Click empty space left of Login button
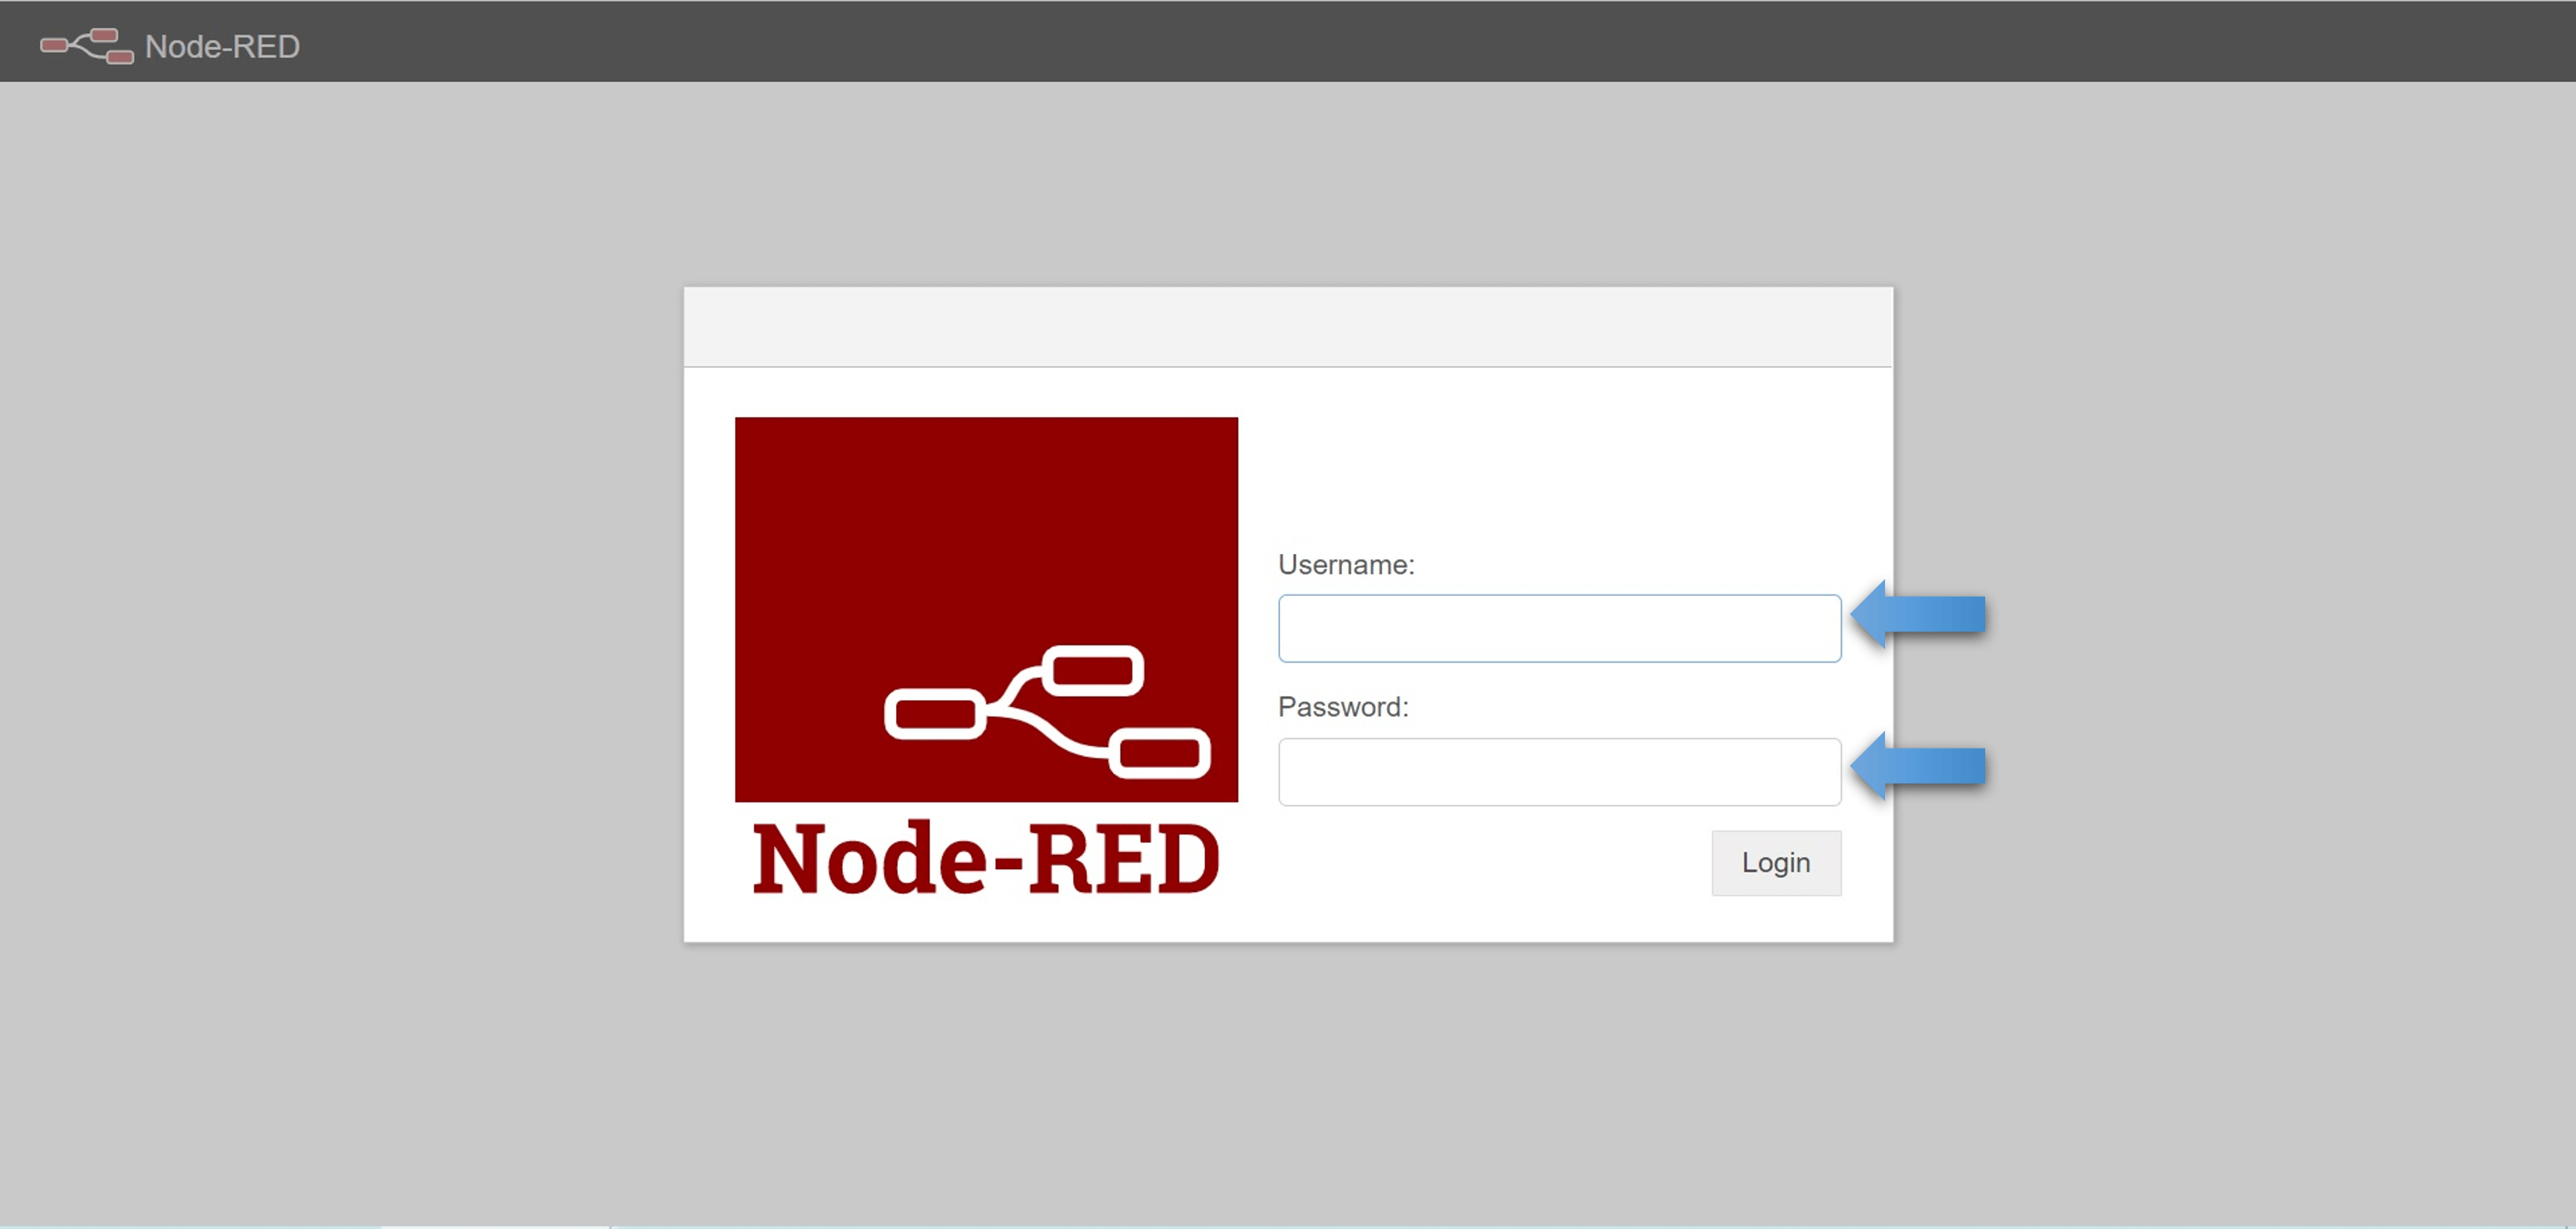The height and width of the screenshot is (1229, 2576). (x=1490, y=862)
